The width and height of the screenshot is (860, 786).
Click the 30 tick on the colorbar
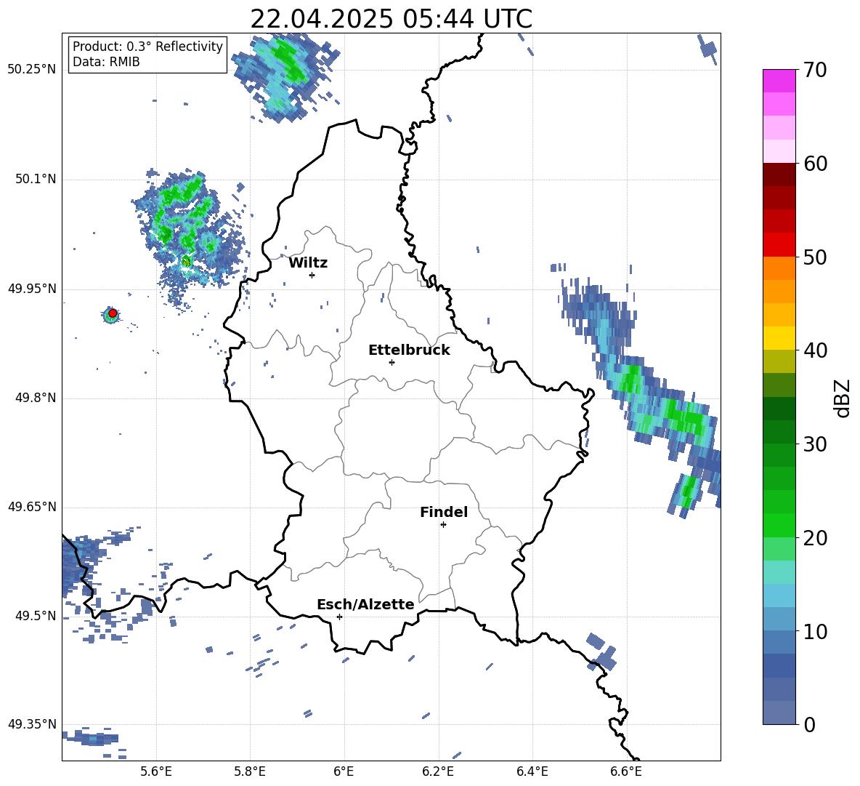(815, 444)
